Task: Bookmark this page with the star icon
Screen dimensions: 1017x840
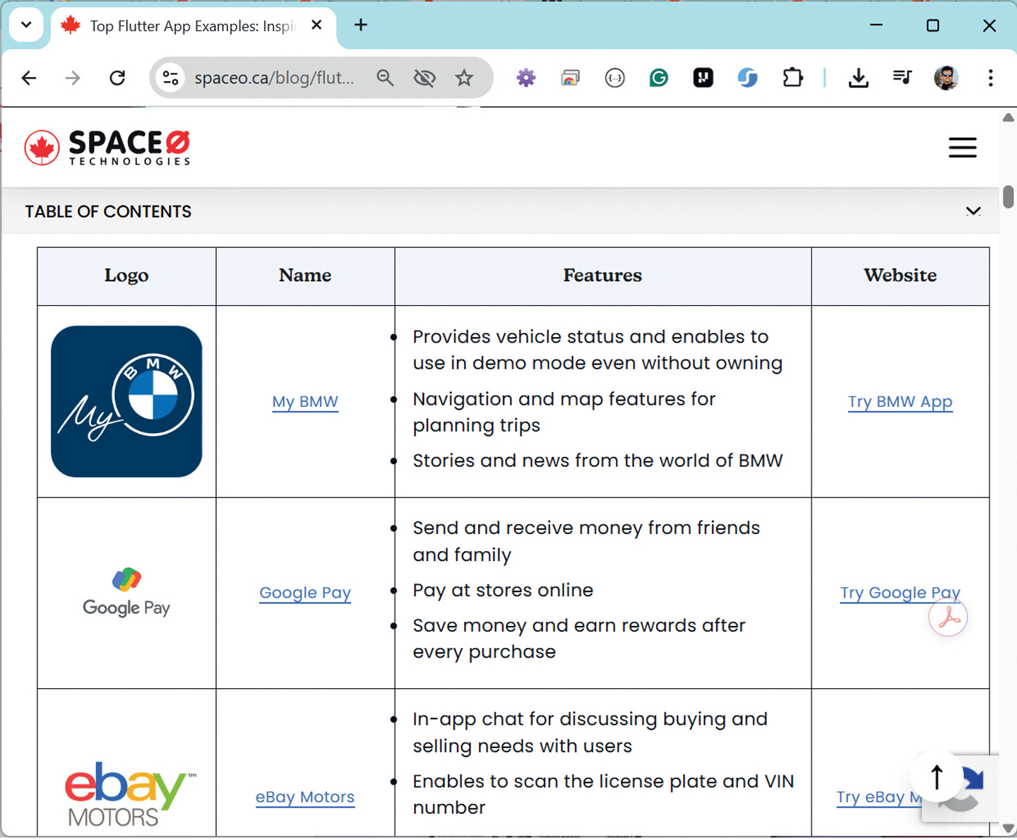Action: [x=464, y=78]
